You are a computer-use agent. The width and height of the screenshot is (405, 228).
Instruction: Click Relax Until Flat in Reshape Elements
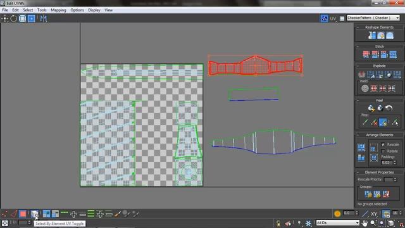click(381, 35)
